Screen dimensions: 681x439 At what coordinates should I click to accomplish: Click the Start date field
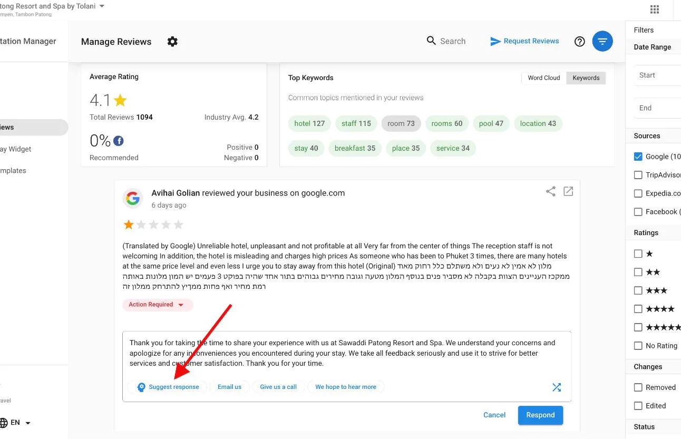(x=657, y=75)
